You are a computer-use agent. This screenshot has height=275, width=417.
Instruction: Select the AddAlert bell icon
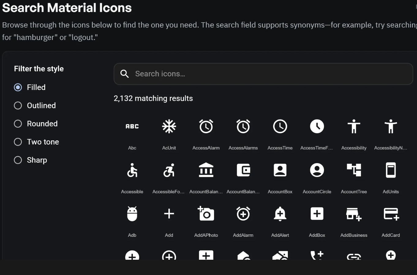[280, 214]
